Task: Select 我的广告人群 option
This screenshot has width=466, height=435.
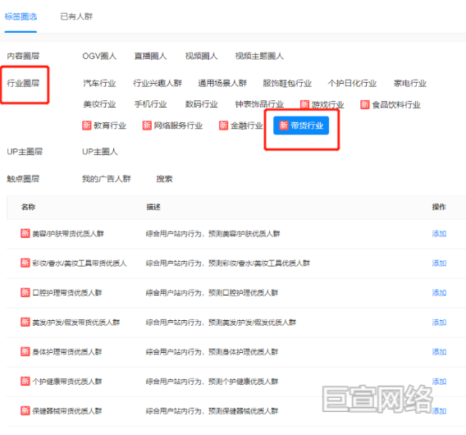Action: 107,179
